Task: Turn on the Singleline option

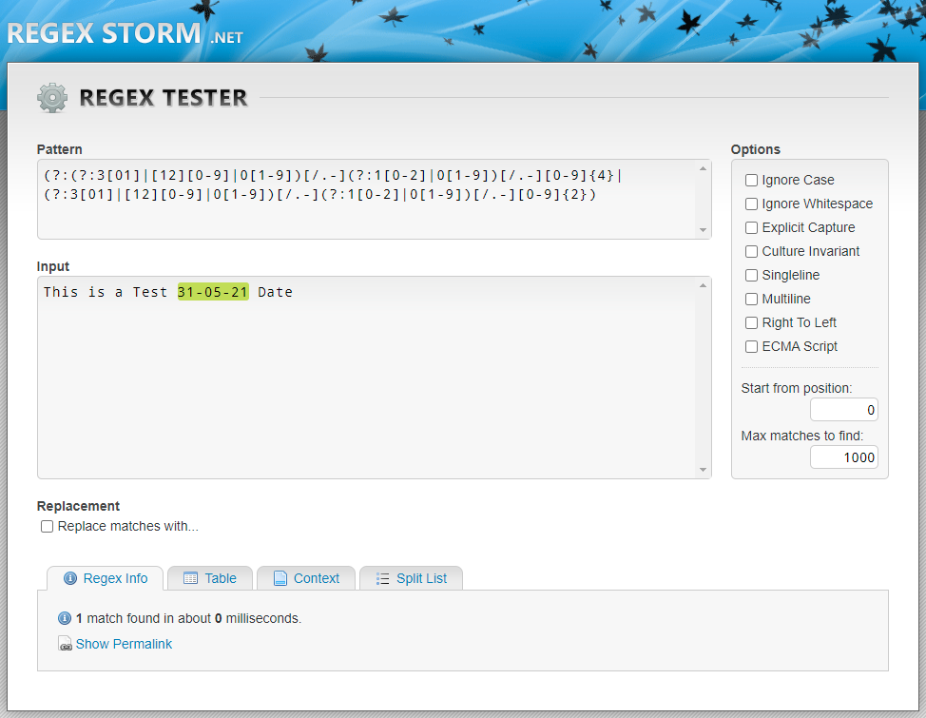Action: tap(751, 275)
